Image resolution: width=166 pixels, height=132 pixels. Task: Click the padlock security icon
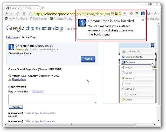(x=120, y=13)
